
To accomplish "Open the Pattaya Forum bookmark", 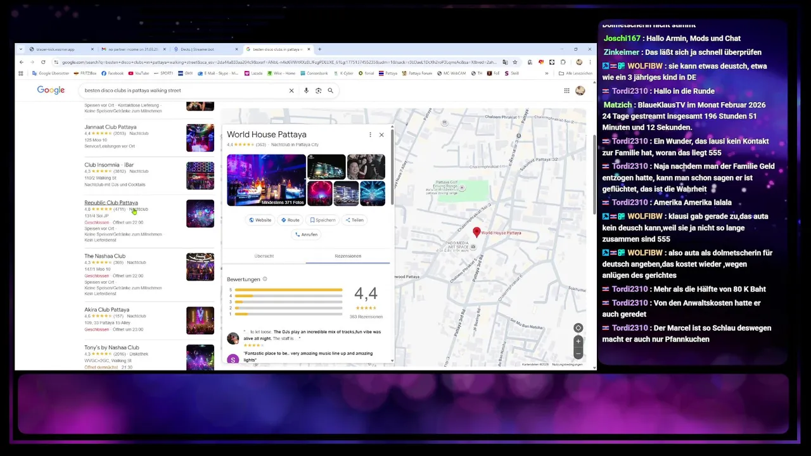I will click(x=418, y=73).
